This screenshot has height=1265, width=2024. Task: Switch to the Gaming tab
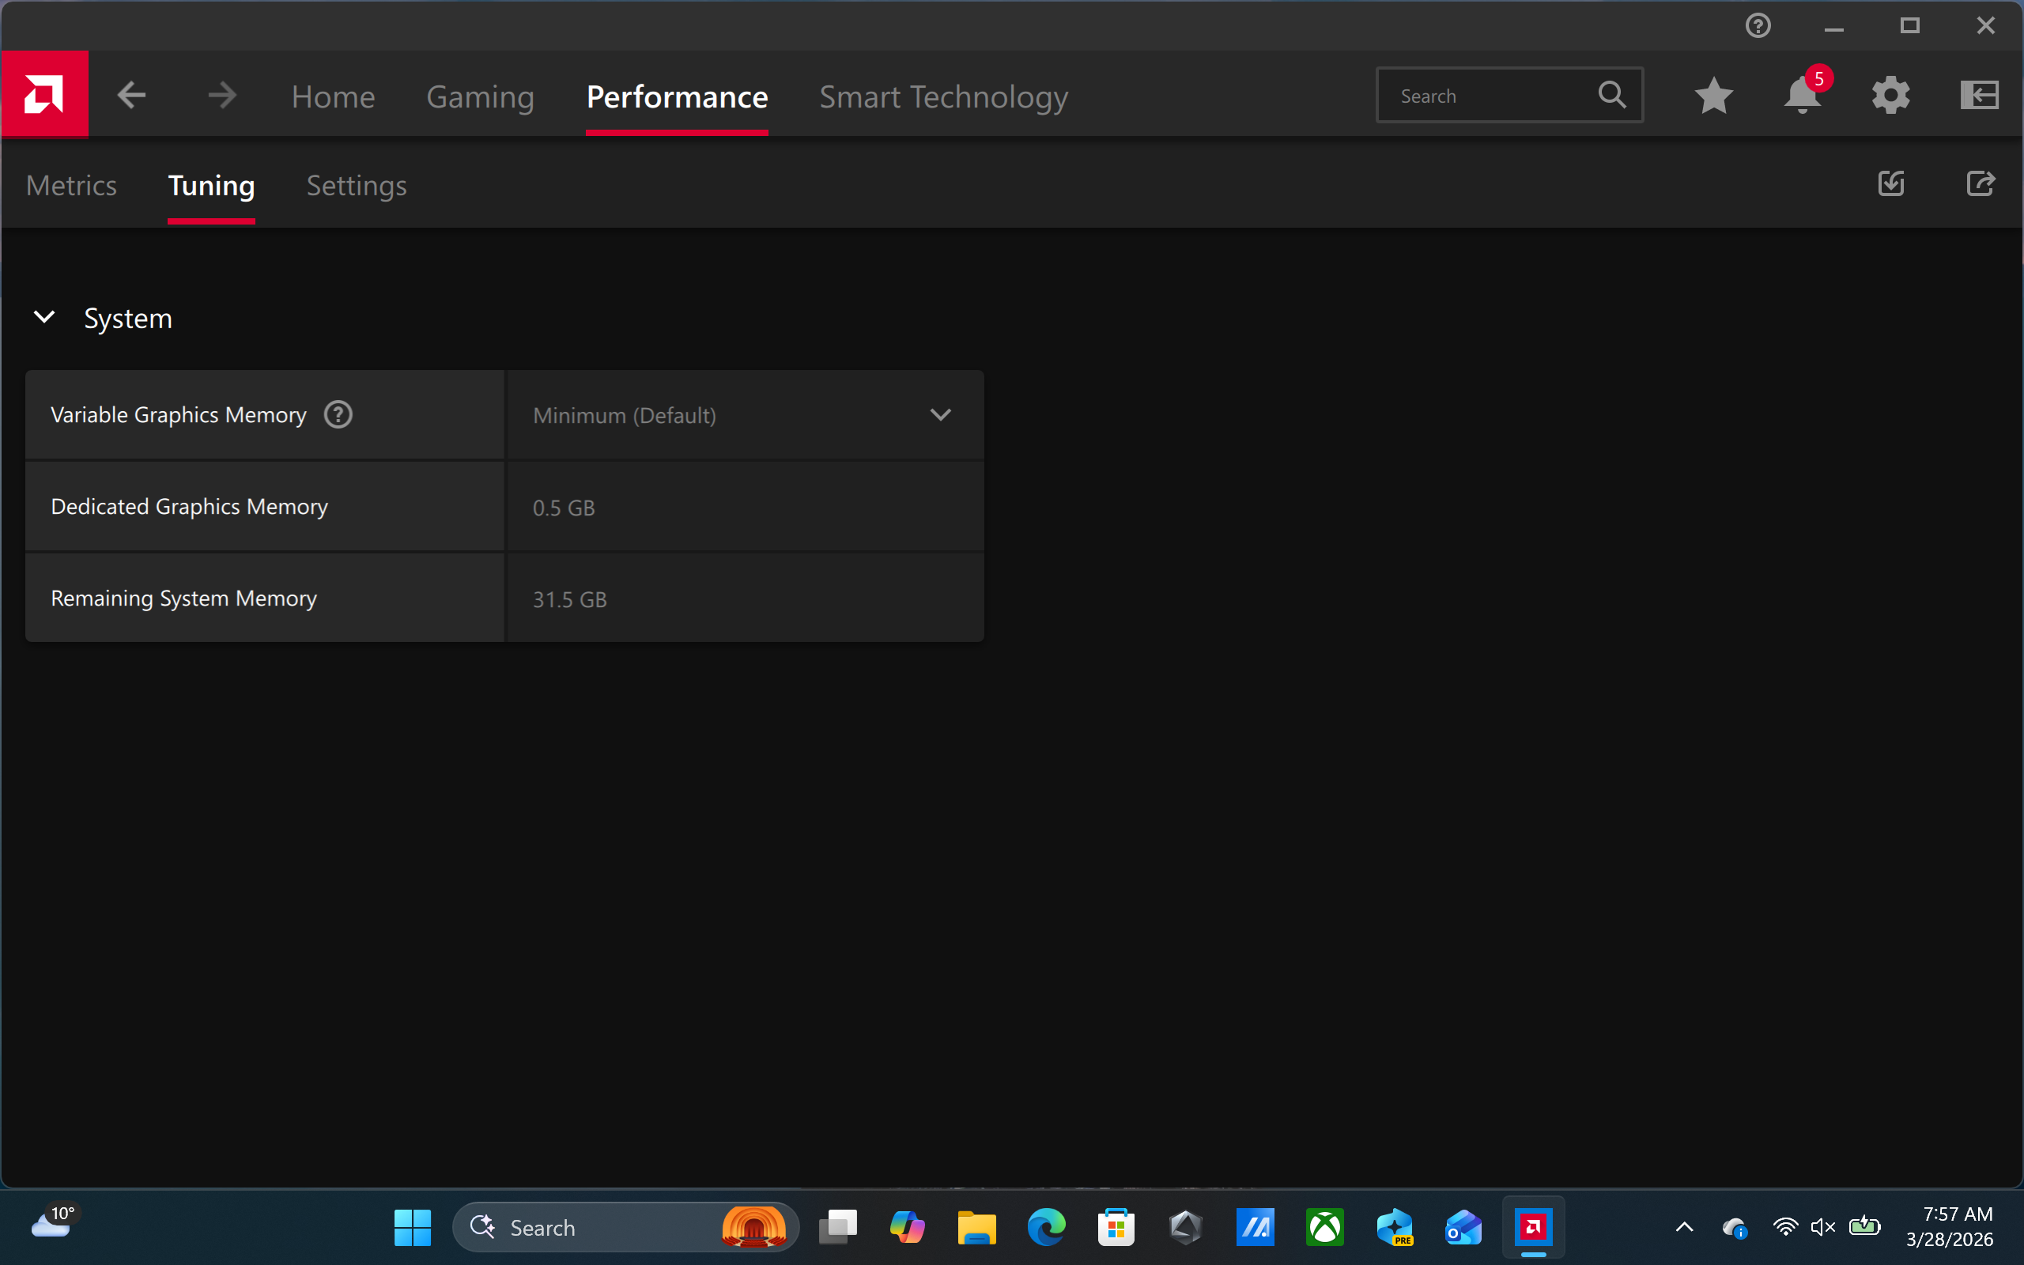point(480,96)
